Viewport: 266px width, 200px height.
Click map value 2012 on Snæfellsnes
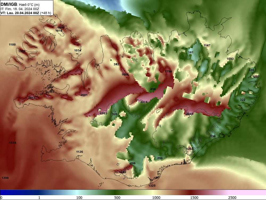[x=32, y=98]
